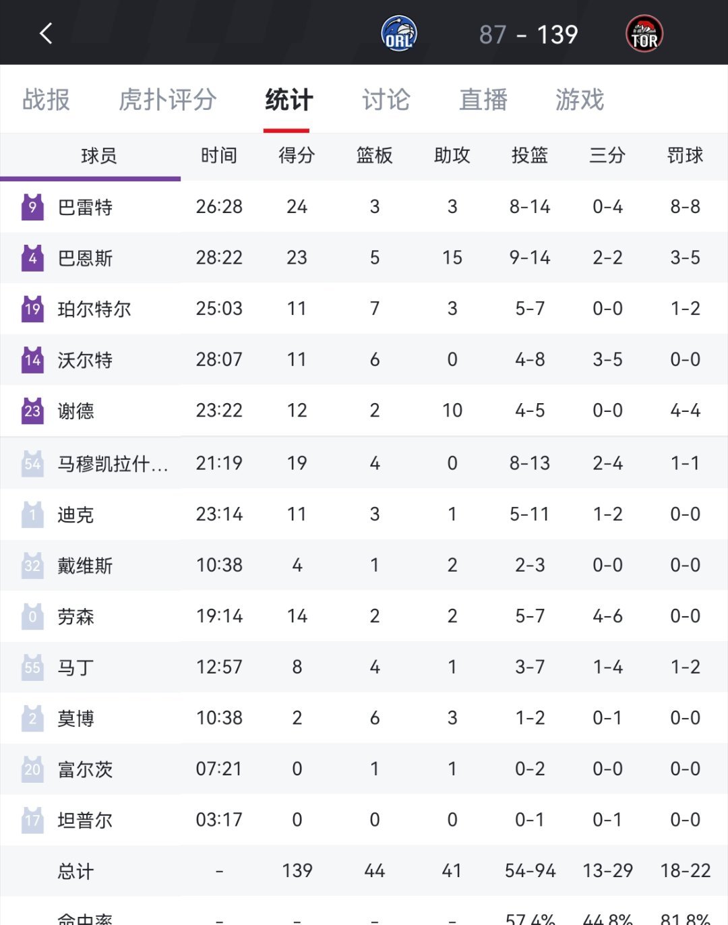This screenshot has height=925, width=728.
Task: Tap the number 23 jersey icon for 谢德
Action: tap(32, 411)
